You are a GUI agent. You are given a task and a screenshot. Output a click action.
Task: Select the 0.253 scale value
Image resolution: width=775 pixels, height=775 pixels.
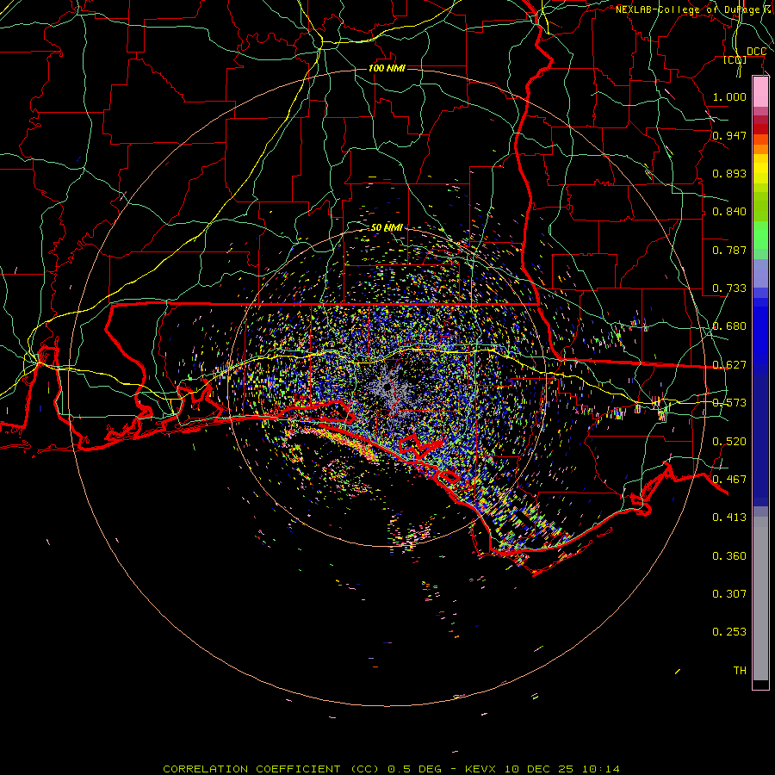[729, 632]
